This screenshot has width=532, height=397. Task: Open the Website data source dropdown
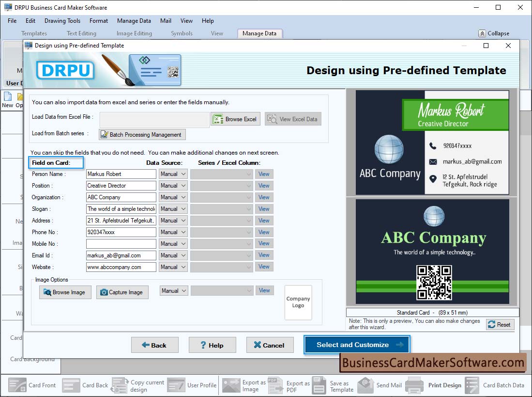coord(173,267)
